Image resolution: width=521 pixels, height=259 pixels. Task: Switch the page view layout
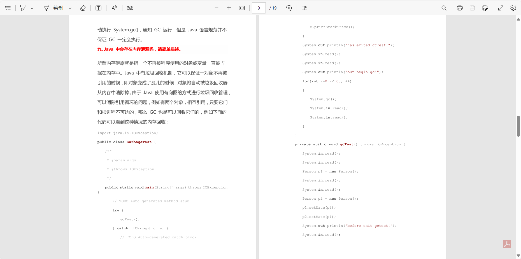[x=304, y=8]
